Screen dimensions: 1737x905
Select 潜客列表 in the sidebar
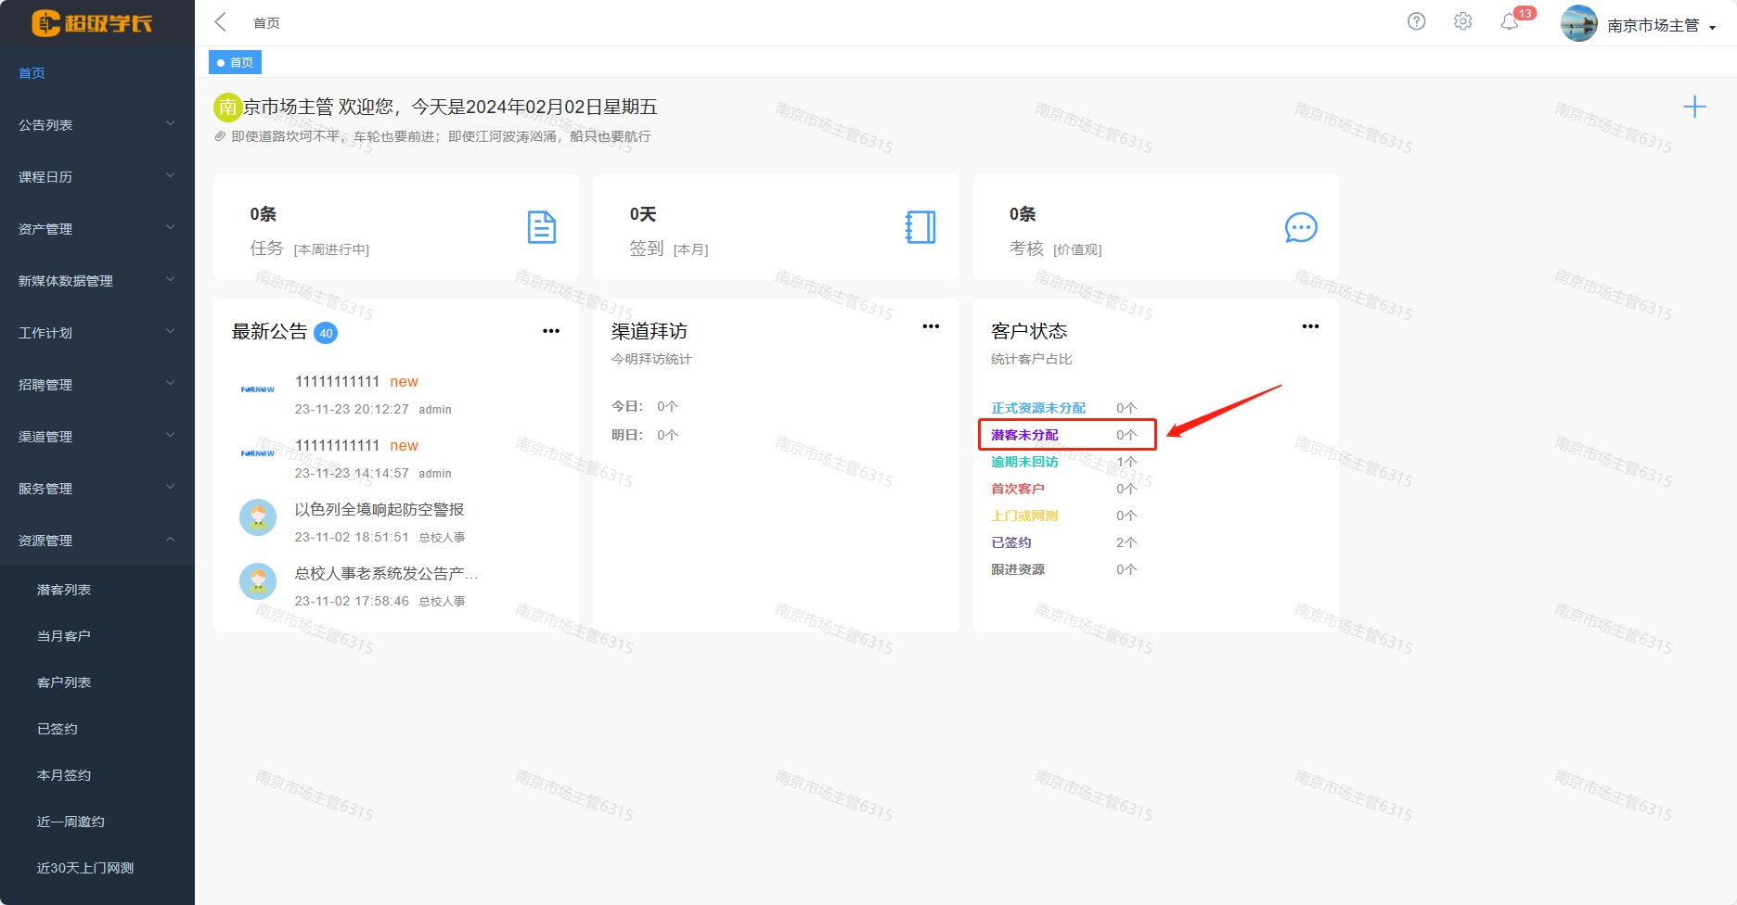[x=64, y=590]
